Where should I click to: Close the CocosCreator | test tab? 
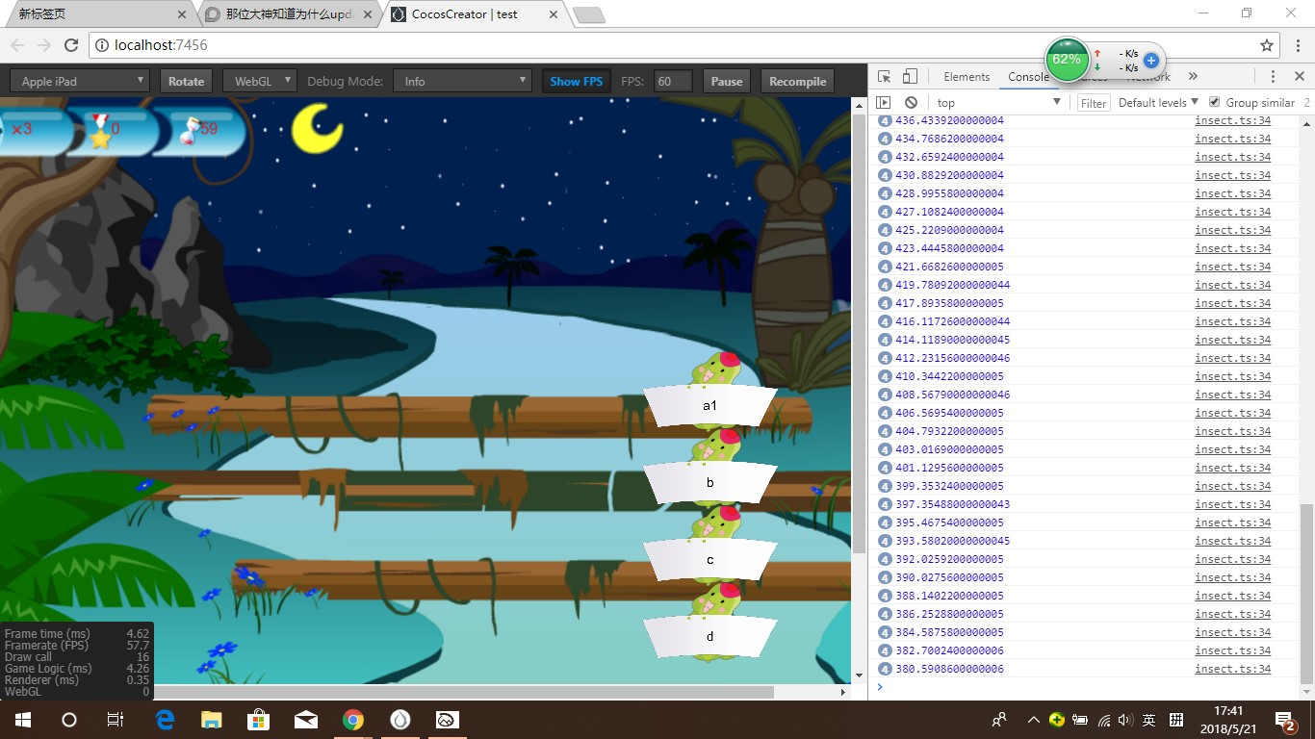pyautogui.click(x=553, y=15)
